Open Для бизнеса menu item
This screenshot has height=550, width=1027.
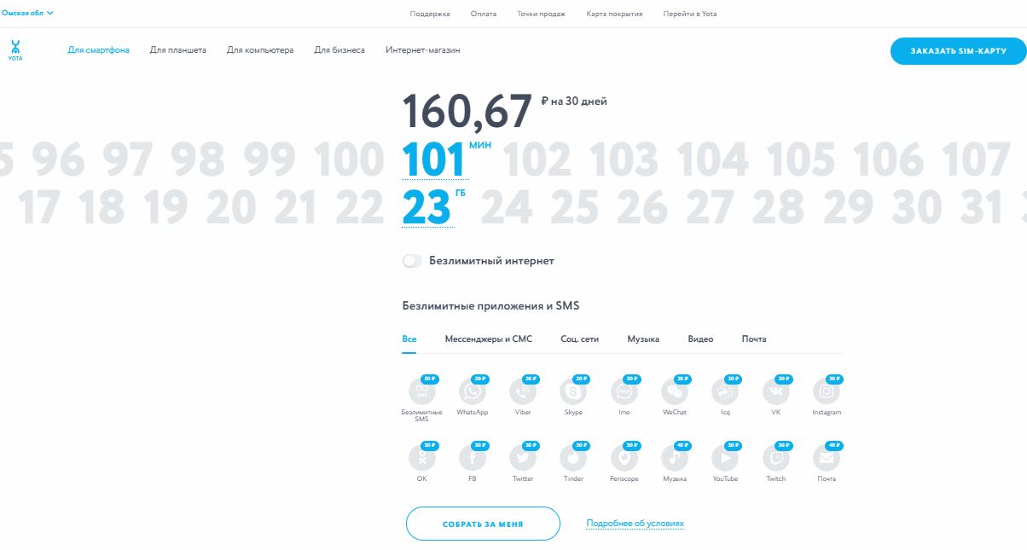pyautogui.click(x=339, y=50)
